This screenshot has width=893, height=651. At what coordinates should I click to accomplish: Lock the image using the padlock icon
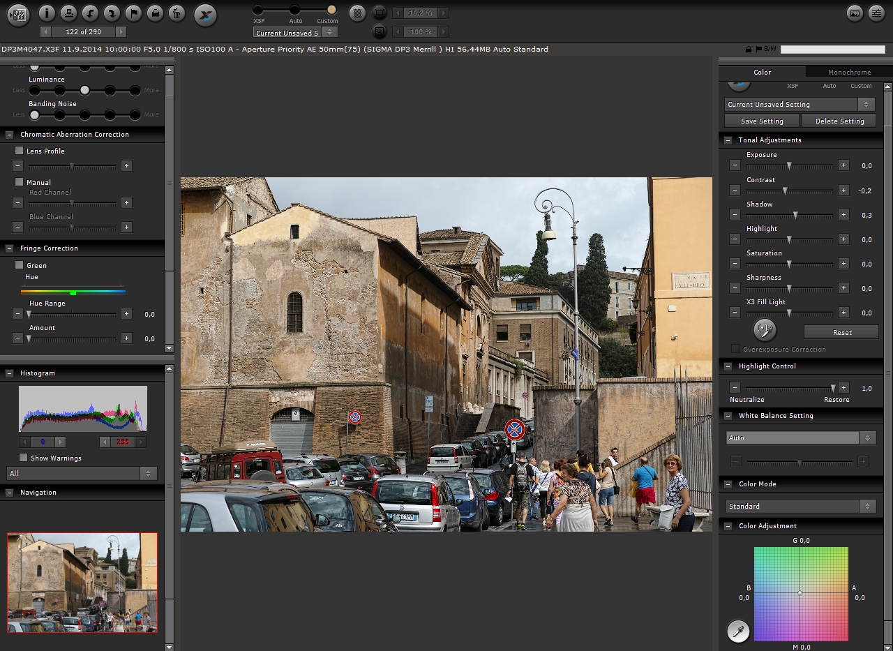point(155,13)
